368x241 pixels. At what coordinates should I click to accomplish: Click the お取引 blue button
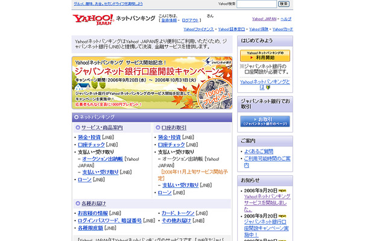[265, 121]
